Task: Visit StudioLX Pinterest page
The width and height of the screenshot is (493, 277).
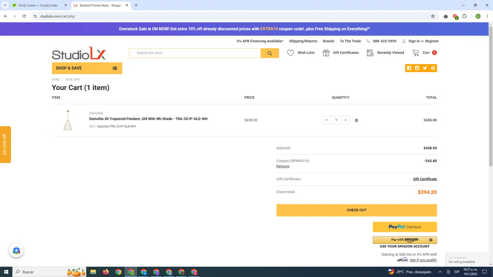Action: coord(433,68)
